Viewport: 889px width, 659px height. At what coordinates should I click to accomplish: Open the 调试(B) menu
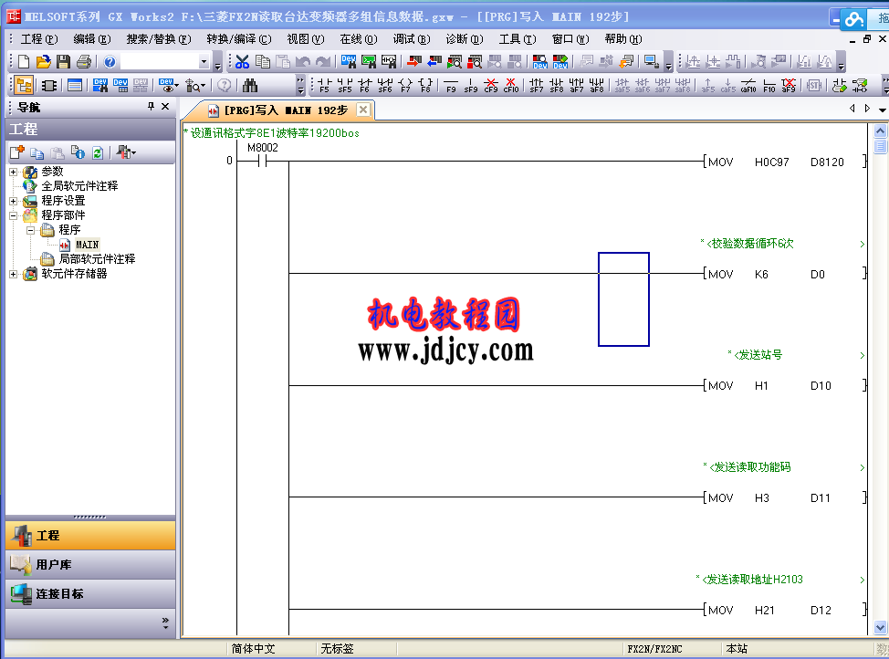point(412,39)
